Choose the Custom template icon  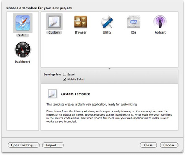[x=54, y=22]
